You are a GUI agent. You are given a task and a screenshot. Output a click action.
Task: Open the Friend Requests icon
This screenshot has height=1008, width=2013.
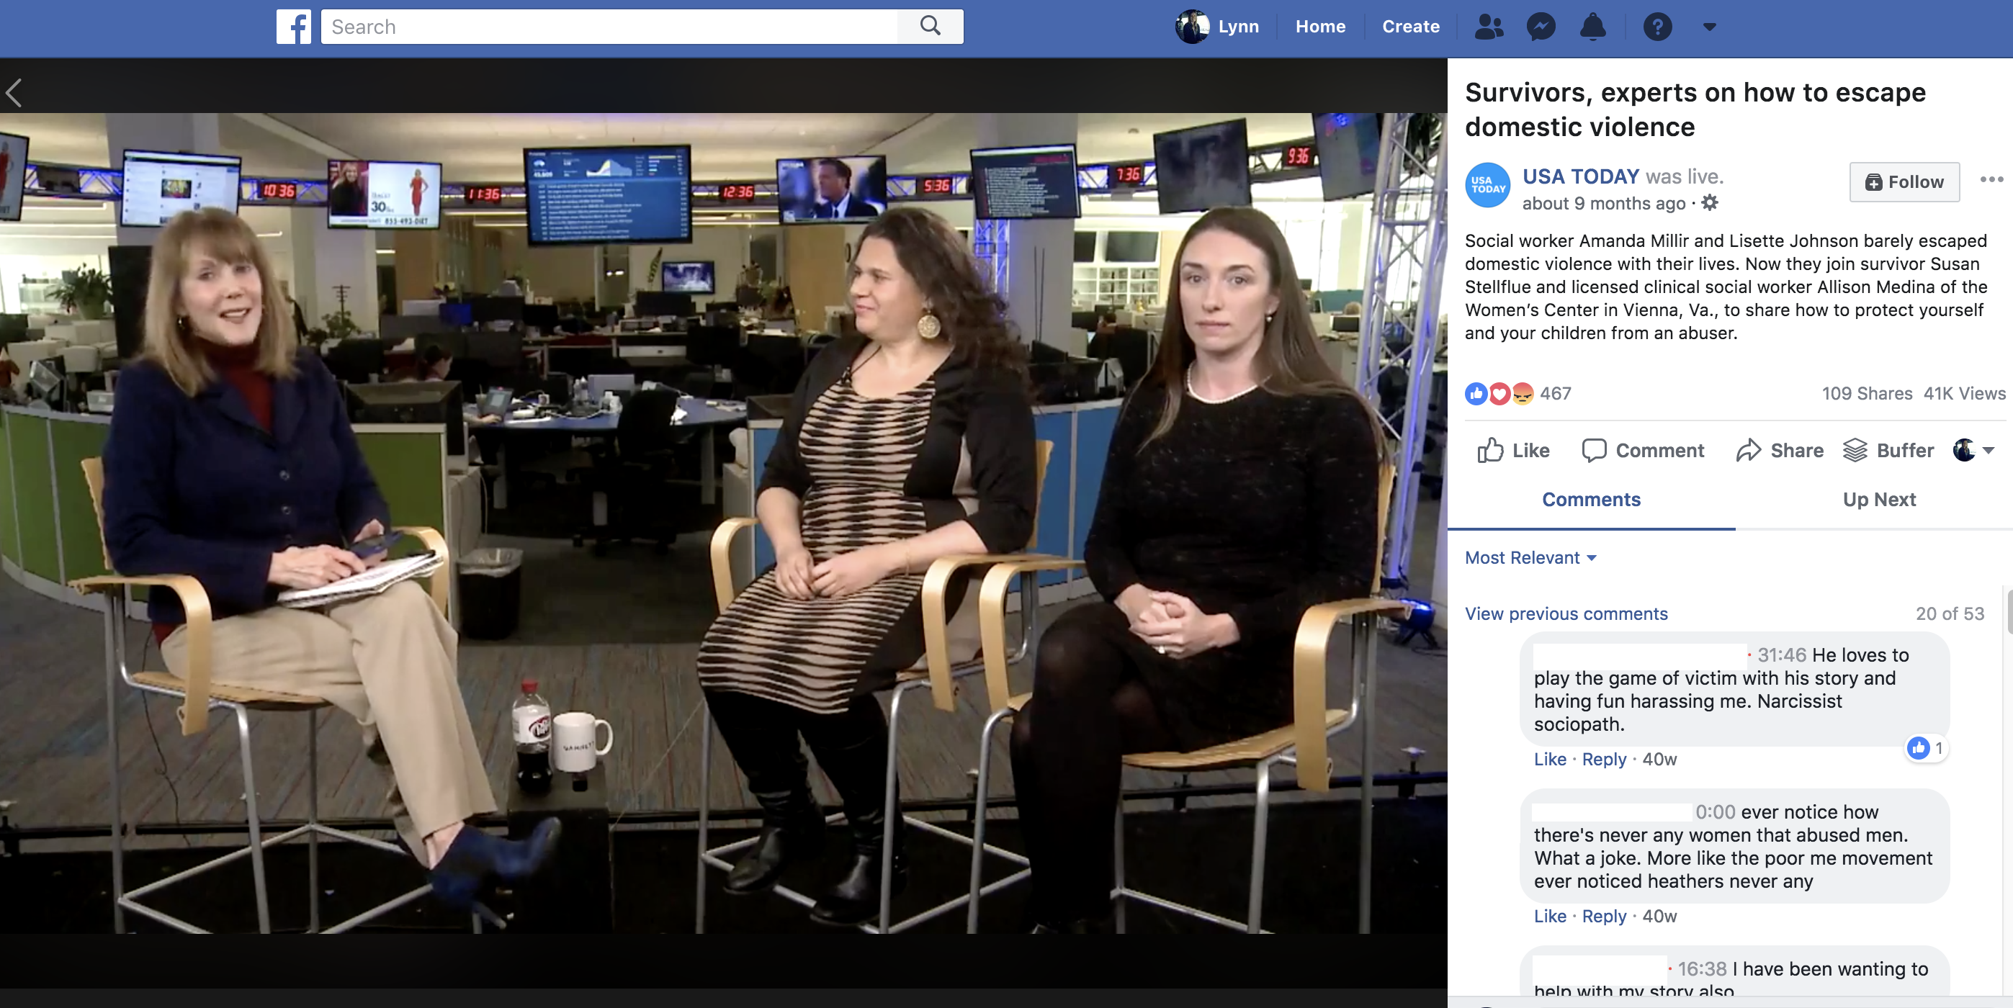click(1489, 27)
